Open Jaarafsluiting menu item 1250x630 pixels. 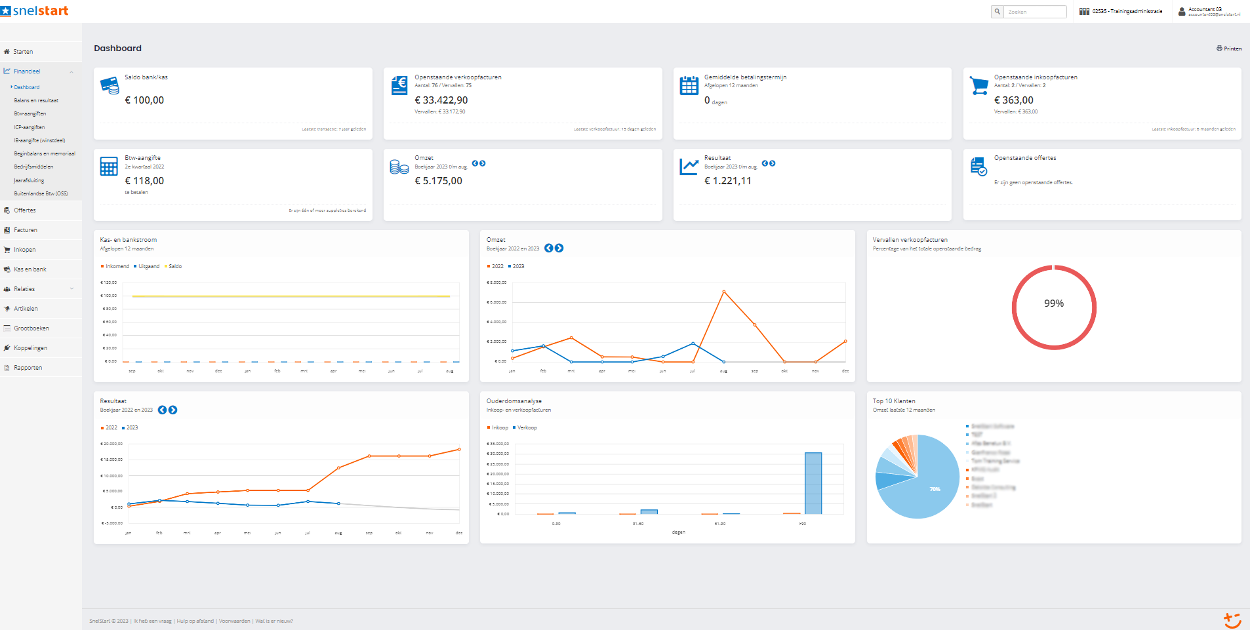29,180
